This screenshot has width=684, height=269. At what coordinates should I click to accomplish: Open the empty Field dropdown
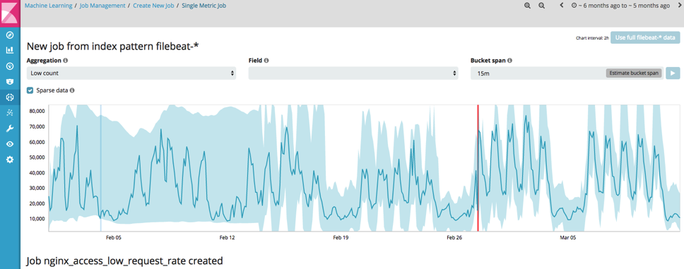click(x=353, y=73)
